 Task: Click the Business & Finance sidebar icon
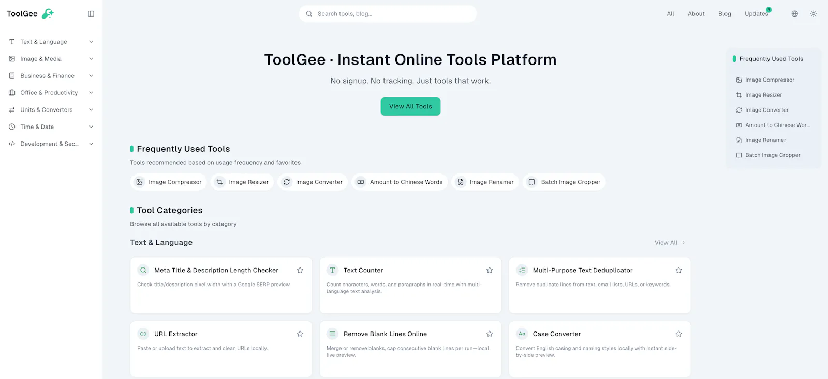pyautogui.click(x=12, y=76)
